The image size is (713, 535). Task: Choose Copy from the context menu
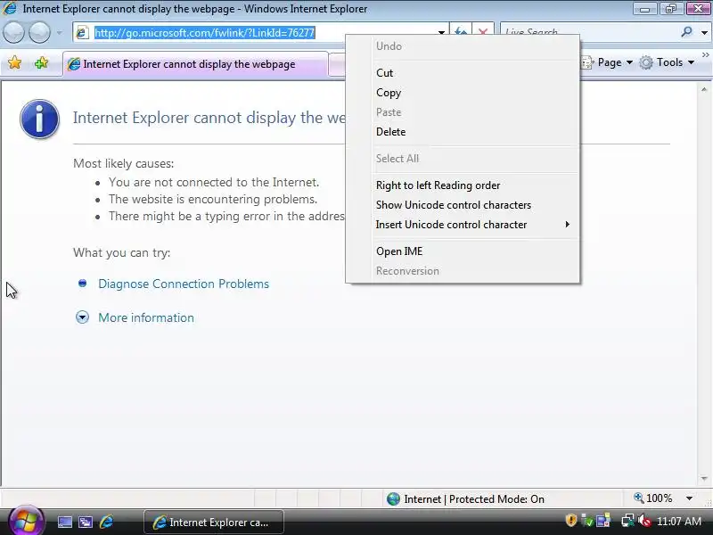(x=463, y=93)
